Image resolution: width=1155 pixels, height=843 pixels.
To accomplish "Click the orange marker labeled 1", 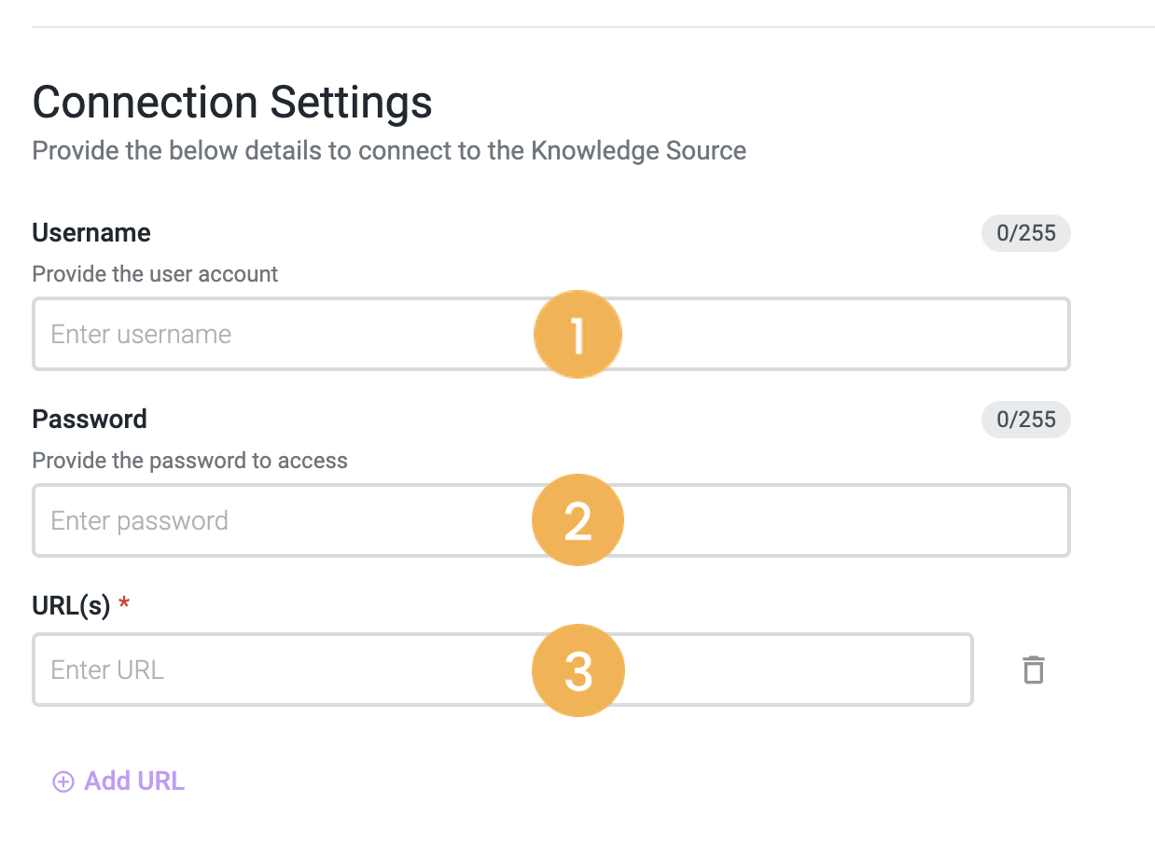I will 577,334.
